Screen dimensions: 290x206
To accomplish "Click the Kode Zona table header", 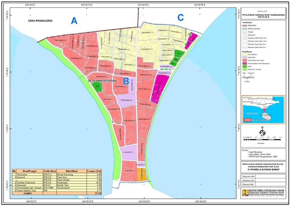I will click(x=49, y=171).
